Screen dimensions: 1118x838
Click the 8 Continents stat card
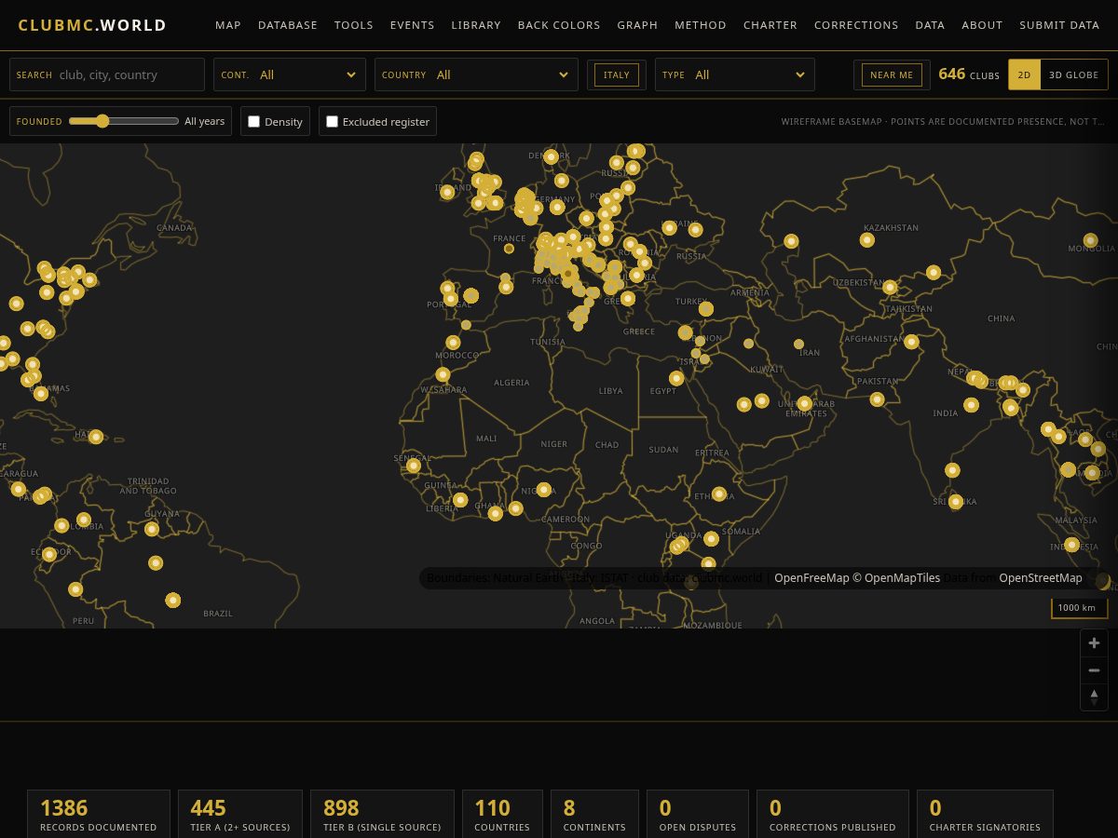click(594, 814)
